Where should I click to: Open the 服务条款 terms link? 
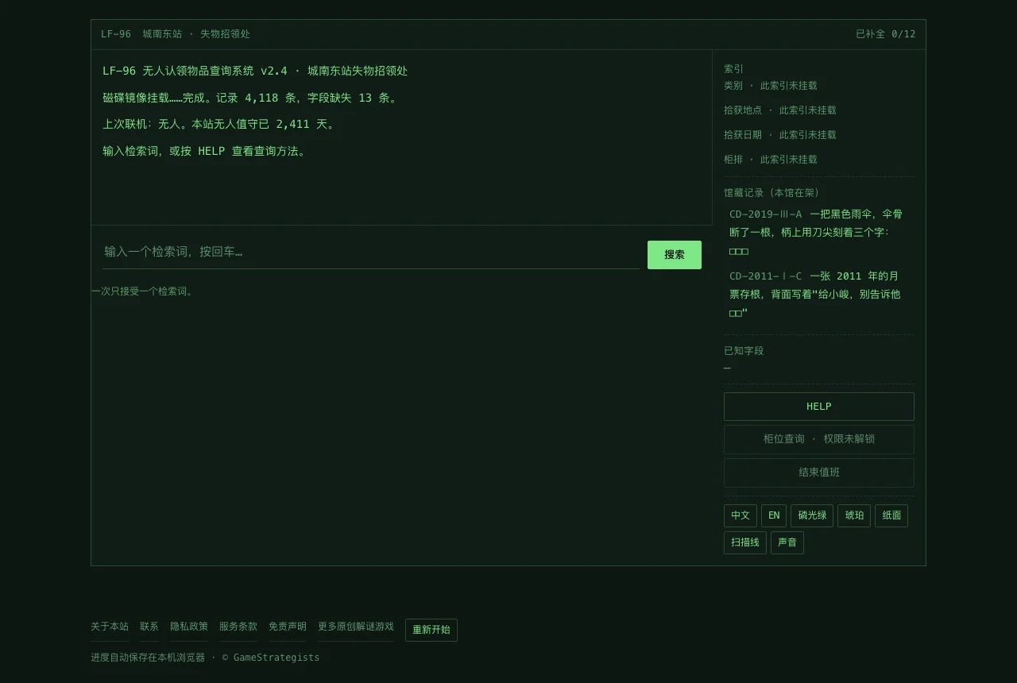coord(238,627)
